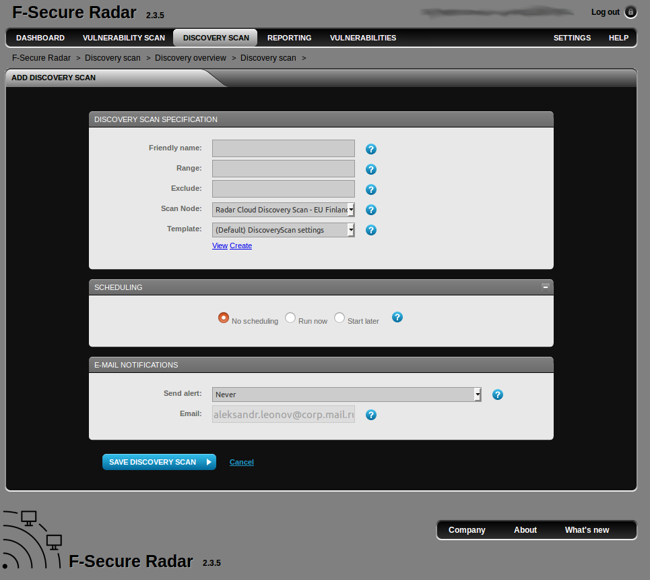This screenshot has height=580, width=650.
Task: Click the lock icon beside Log out
Action: (630, 12)
